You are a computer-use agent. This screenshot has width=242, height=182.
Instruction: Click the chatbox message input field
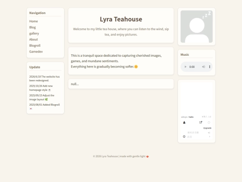tap(197, 137)
